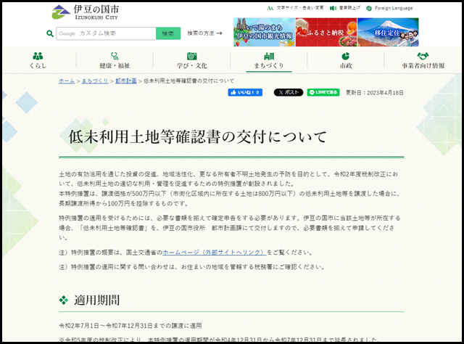Open the 健康・福祉 menu label
464x344 pixels.
pyautogui.click(x=115, y=65)
